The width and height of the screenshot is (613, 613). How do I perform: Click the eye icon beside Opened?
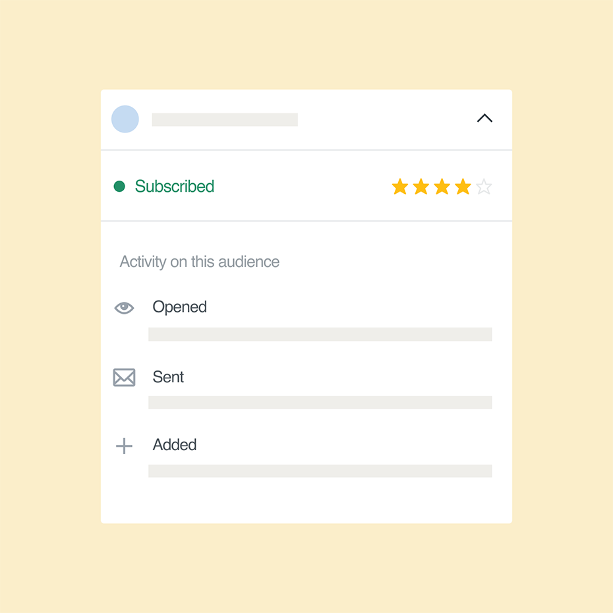click(x=124, y=308)
